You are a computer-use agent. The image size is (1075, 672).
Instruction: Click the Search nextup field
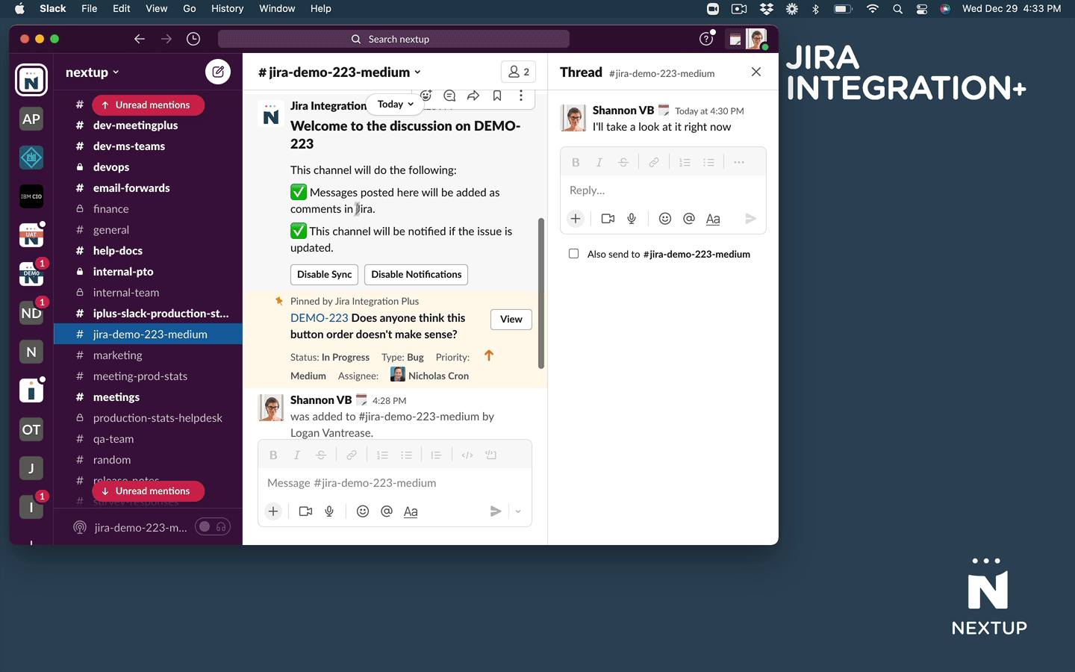393,39
